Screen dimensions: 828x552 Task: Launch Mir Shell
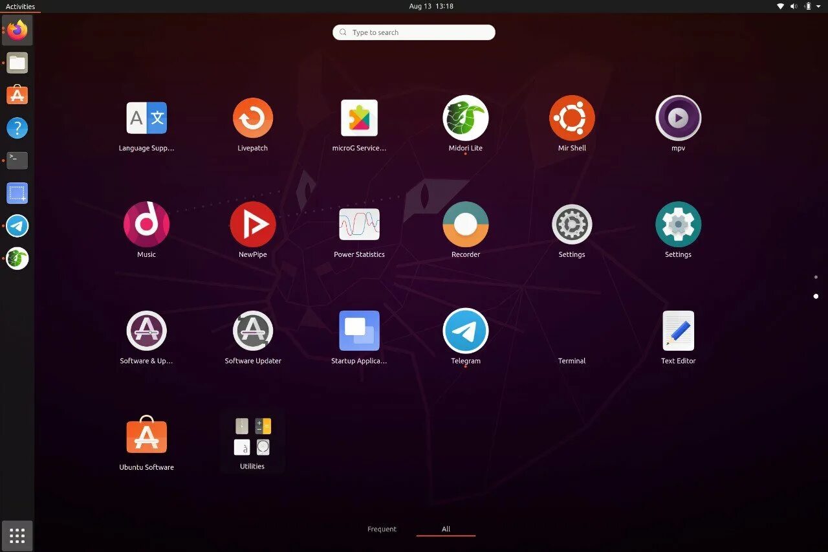tap(572, 118)
